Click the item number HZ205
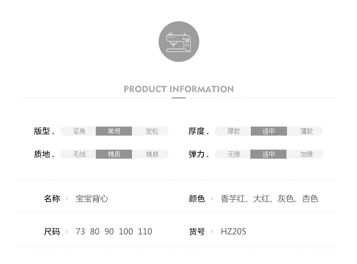The height and width of the screenshot is (264, 357). coord(233,231)
